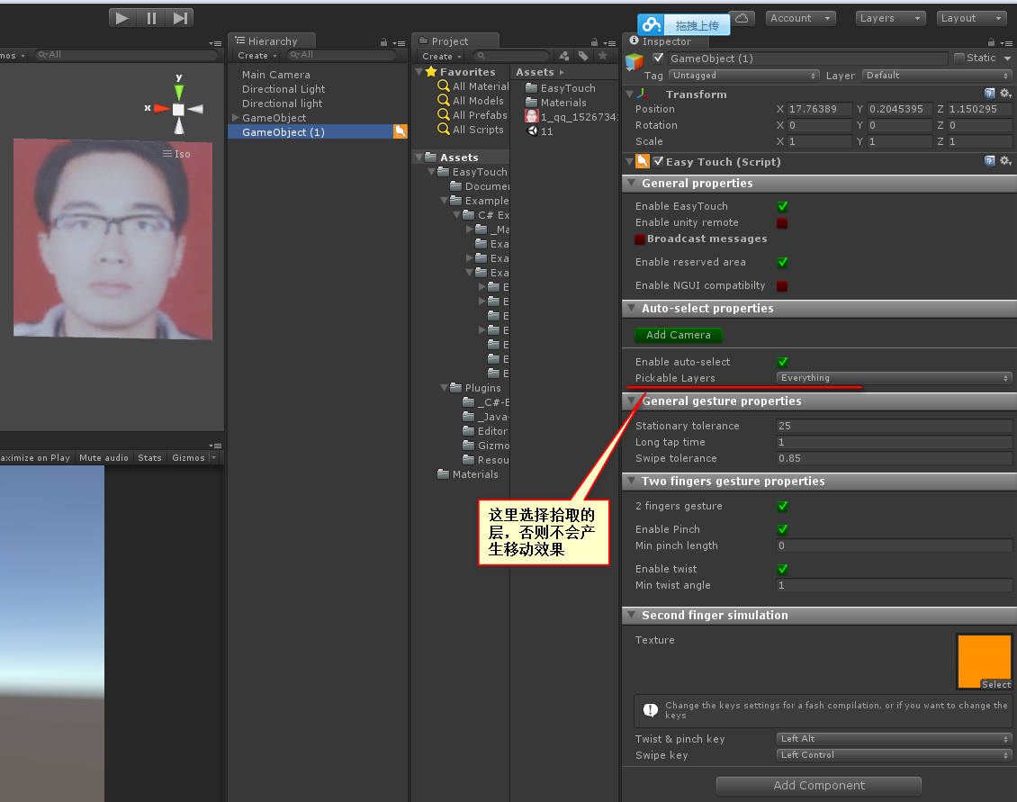Open Twist & pinch key dropdown

pyautogui.click(x=895, y=738)
